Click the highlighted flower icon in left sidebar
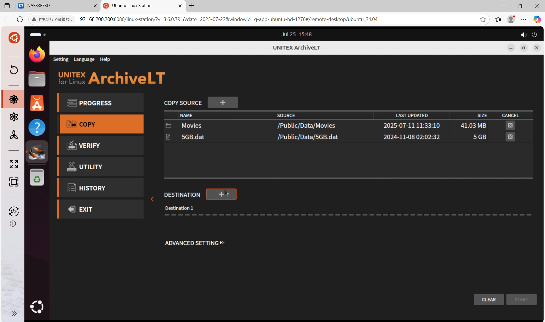545x322 pixels. tap(14, 99)
